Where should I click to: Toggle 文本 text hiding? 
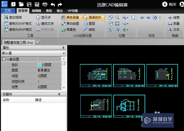pyautogui.click(x=174, y=30)
